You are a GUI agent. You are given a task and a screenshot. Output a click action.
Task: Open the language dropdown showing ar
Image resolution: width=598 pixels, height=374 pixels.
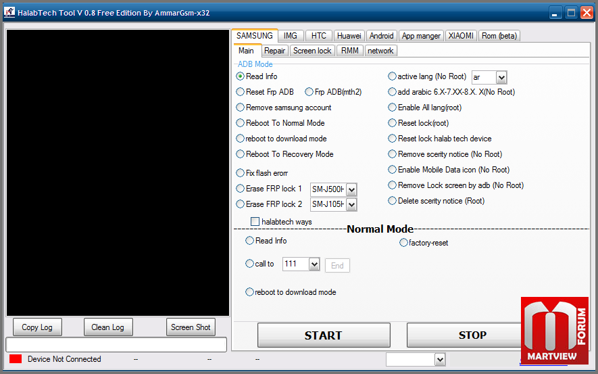pos(501,78)
